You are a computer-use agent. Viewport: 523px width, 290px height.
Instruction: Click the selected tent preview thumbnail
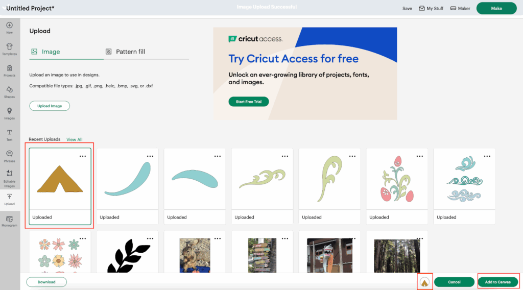click(x=424, y=281)
